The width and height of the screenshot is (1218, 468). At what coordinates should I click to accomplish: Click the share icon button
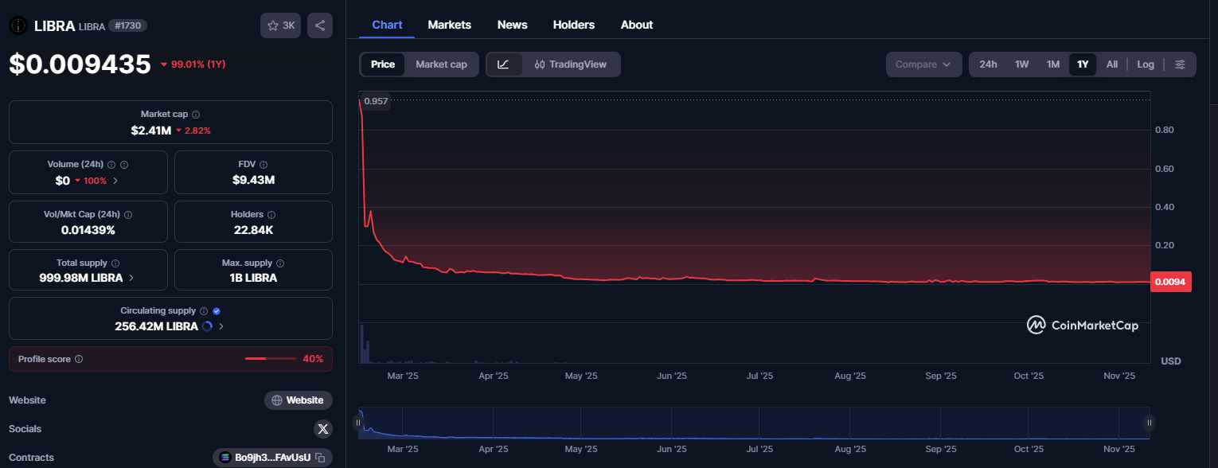pos(320,25)
